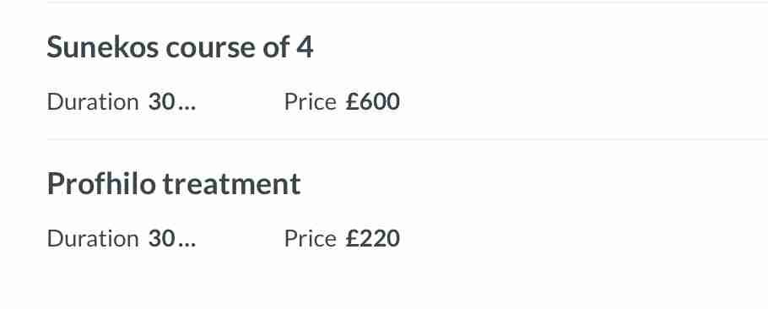Click the word of in the Sunekos heading

click(x=276, y=47)
